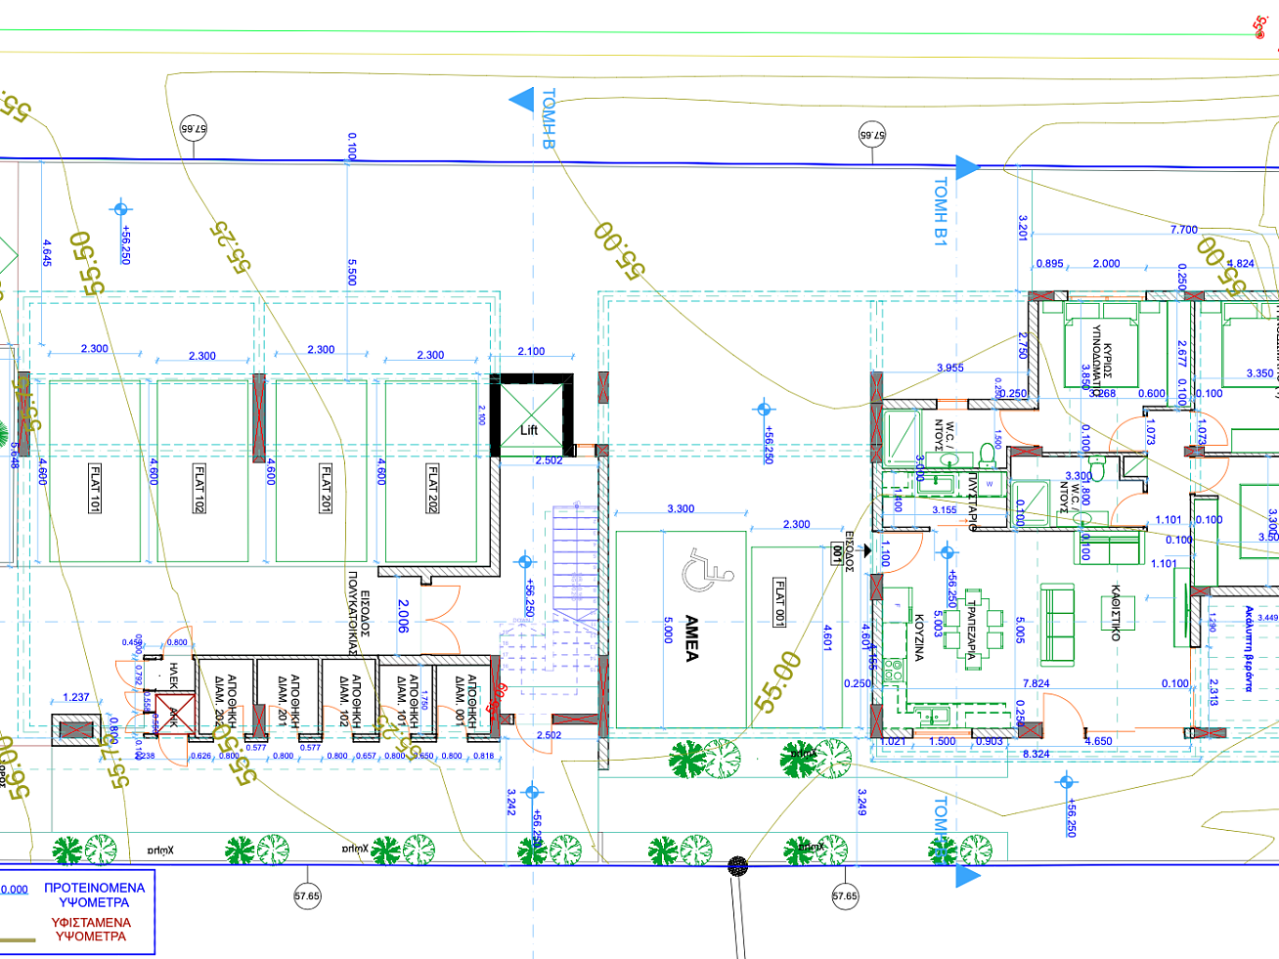
Task: Select the Lift shaft symbol
Action: (x=529, y=417)
